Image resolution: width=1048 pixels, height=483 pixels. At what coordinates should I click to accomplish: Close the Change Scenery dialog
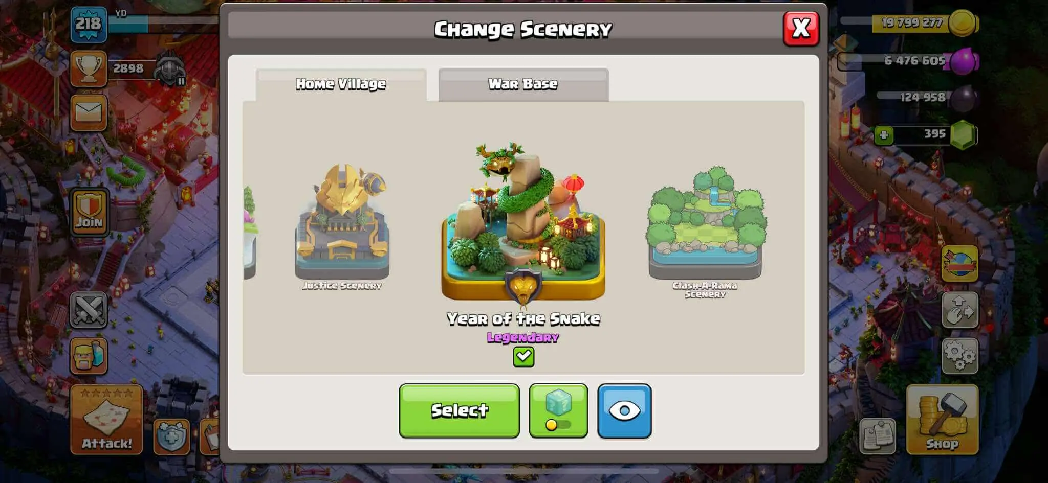click(801, 28)
